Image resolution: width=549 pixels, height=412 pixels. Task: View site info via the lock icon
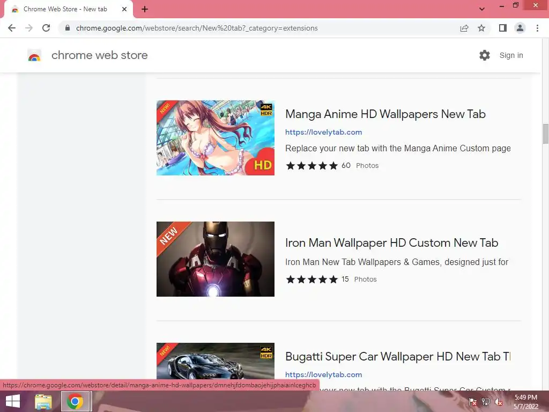pos(68,28)
